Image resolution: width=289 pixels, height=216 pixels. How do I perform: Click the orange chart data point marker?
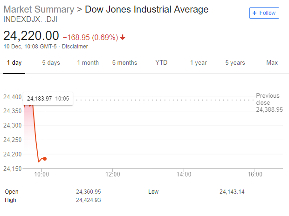(x=45, y=159)
